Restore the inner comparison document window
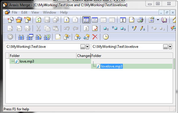Image resolution: width=178 pixels, height=113 pixels. (167, 12)
